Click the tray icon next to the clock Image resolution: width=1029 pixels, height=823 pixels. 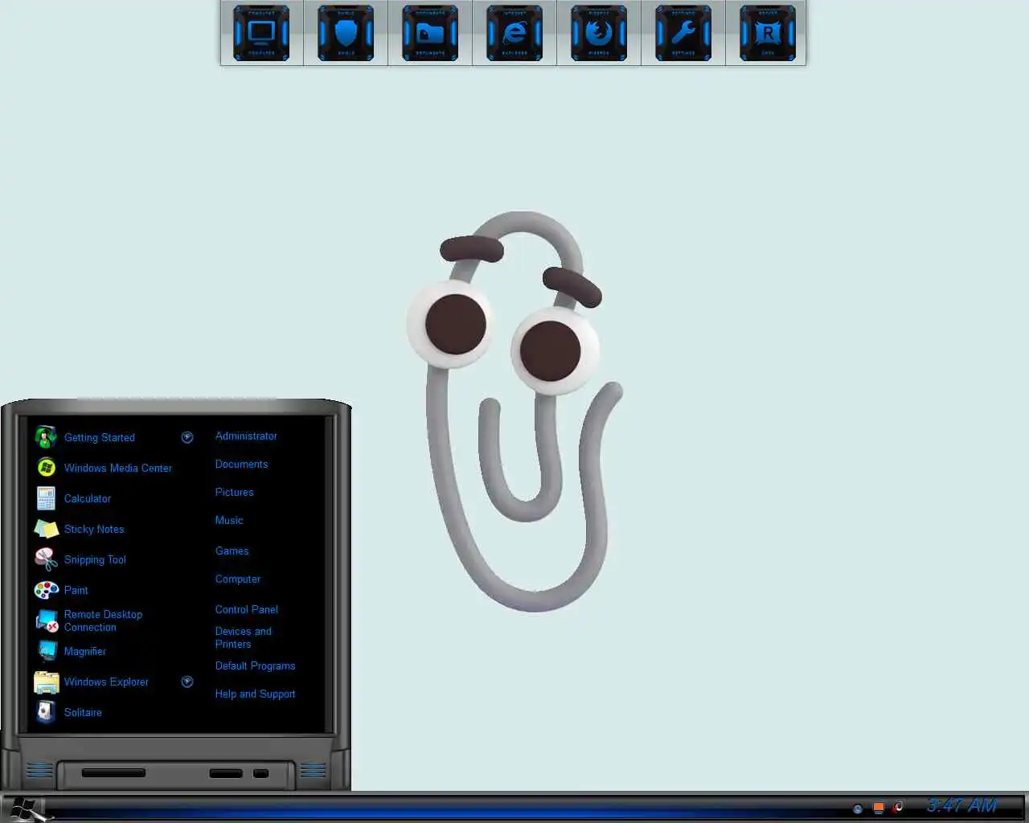coord(899,807)
